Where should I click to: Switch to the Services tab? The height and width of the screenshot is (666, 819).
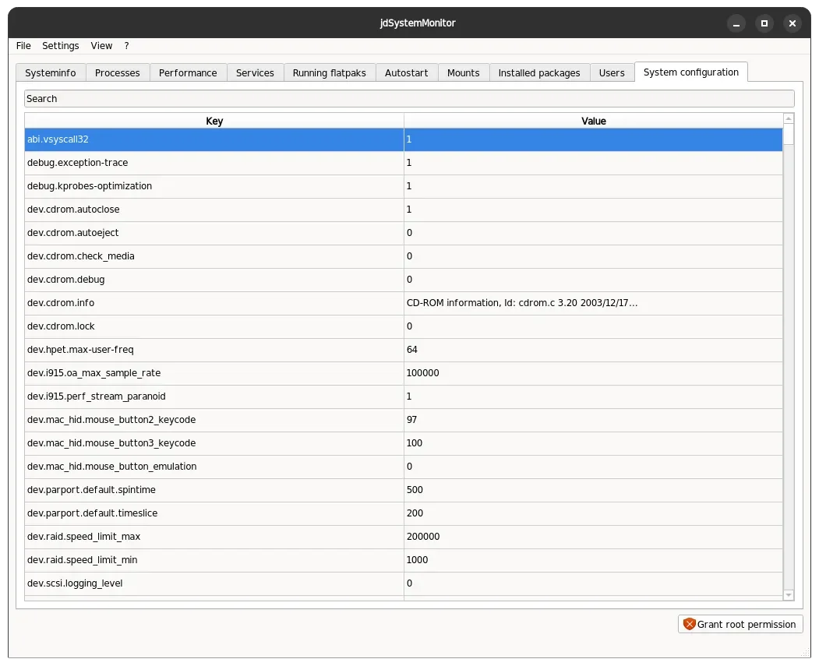(255, 73)
